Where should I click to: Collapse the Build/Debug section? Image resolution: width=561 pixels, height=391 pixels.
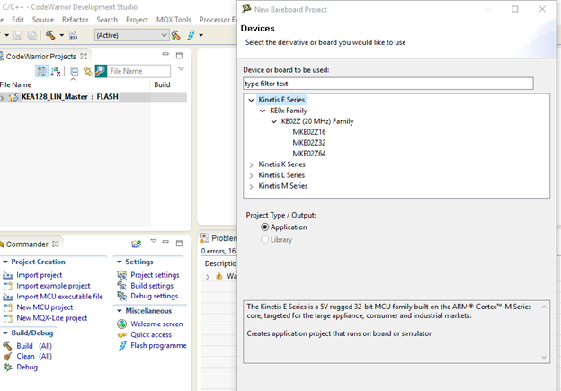tap(5, 333)
